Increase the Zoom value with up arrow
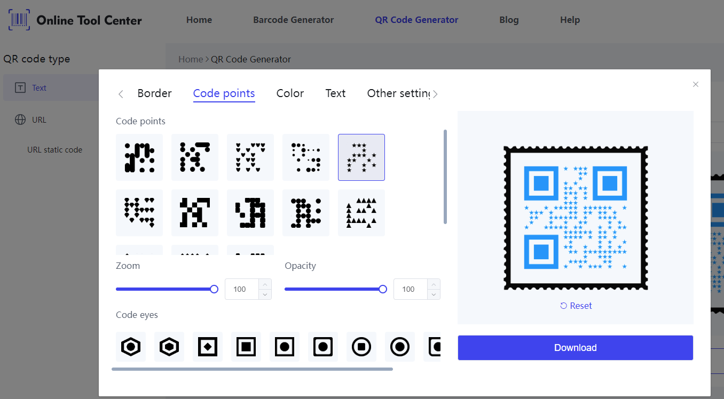The width and height of the screenshot is (724, 399). point(265,284)
